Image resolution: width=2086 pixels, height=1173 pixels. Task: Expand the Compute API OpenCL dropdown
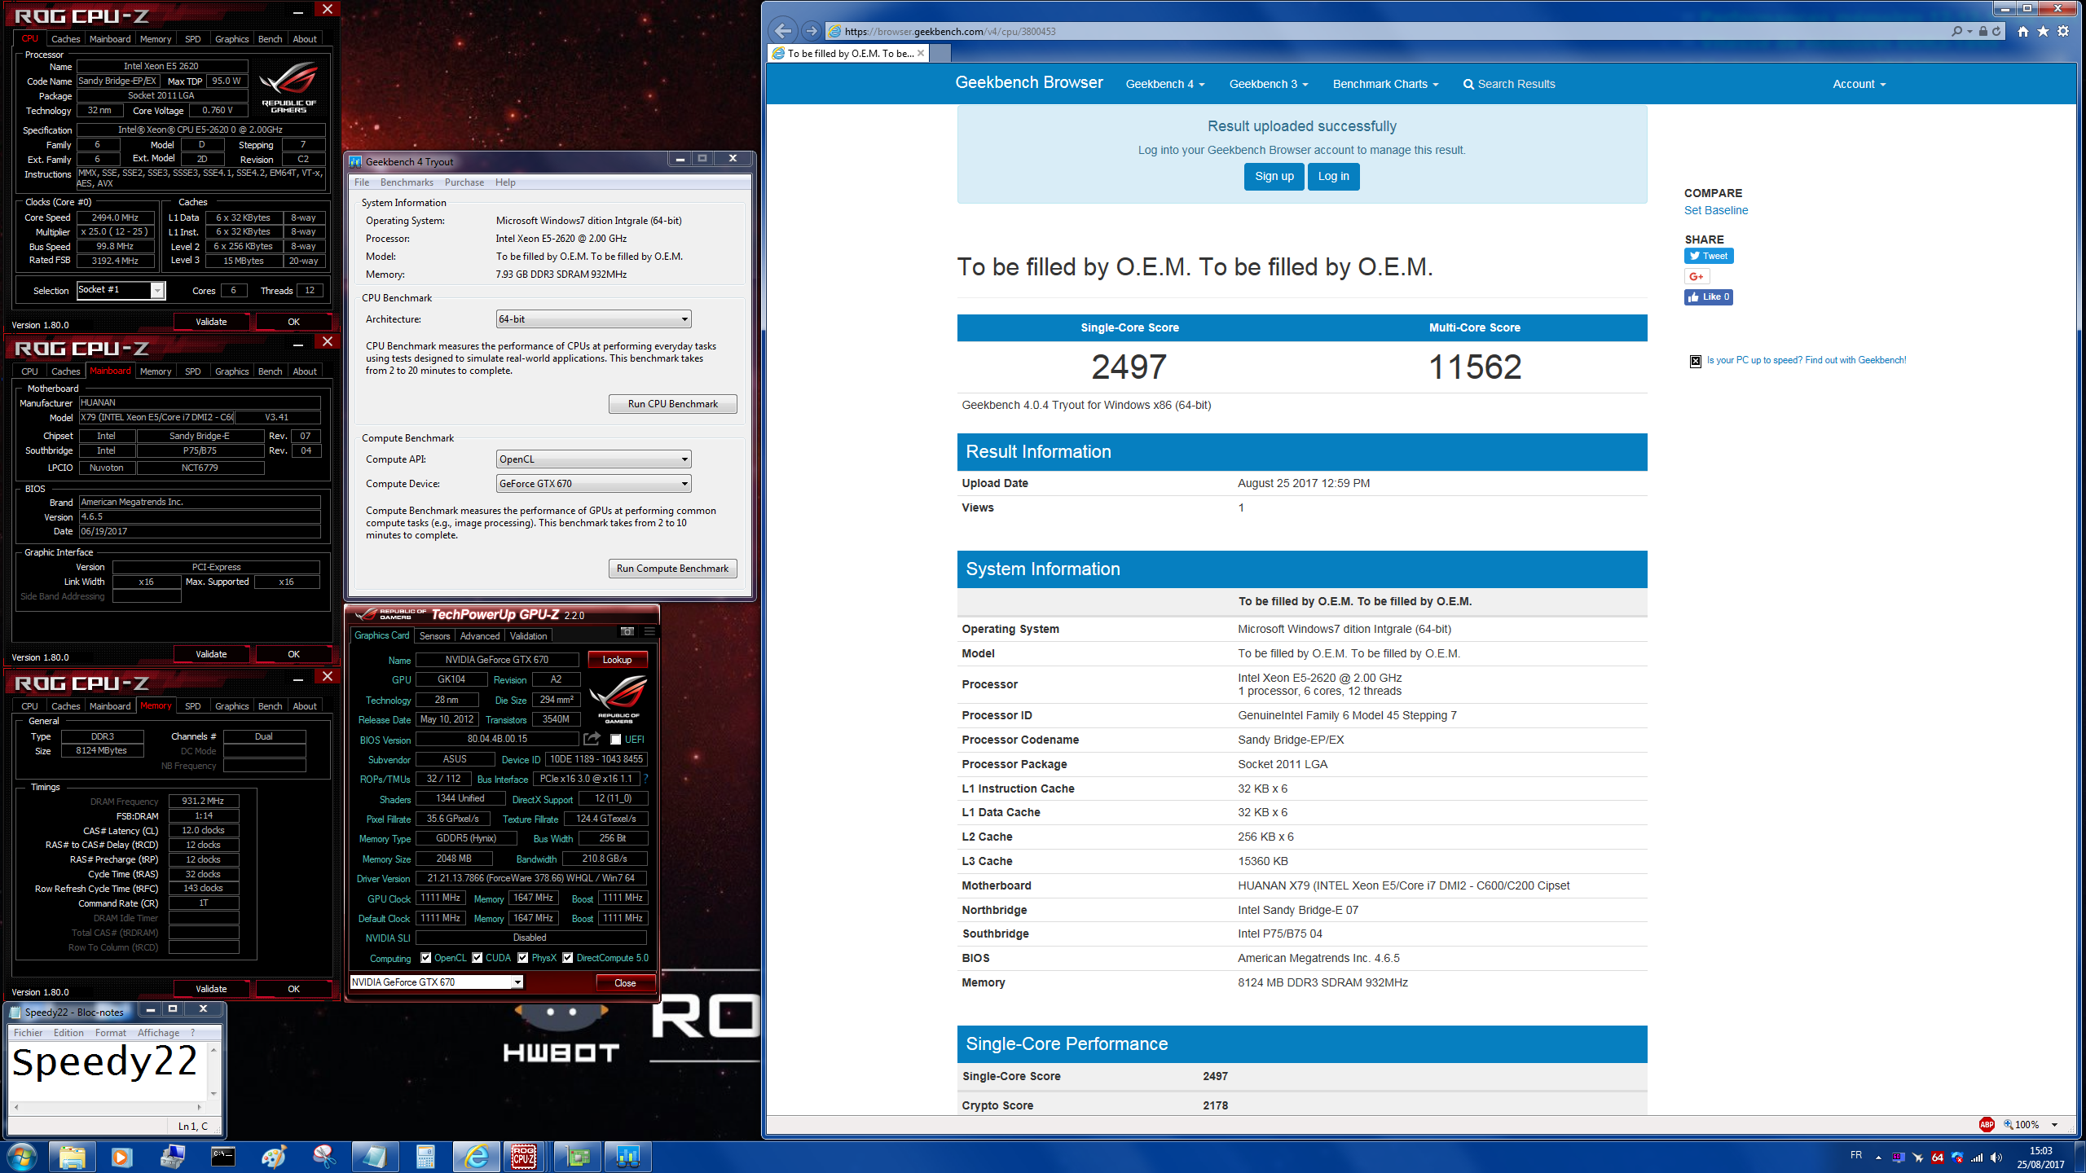594,459
